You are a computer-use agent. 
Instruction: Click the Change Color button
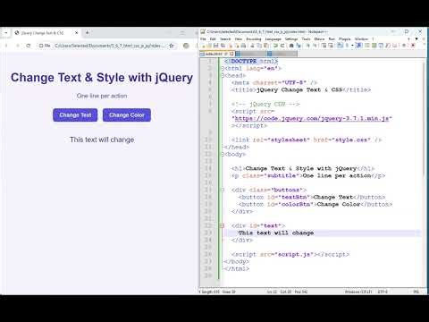127,115
